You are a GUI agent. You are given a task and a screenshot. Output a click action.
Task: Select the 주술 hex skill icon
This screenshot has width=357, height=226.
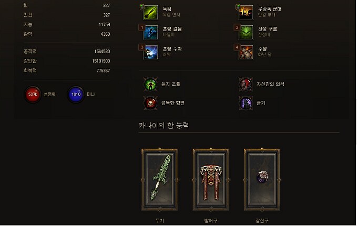[246, 52]
